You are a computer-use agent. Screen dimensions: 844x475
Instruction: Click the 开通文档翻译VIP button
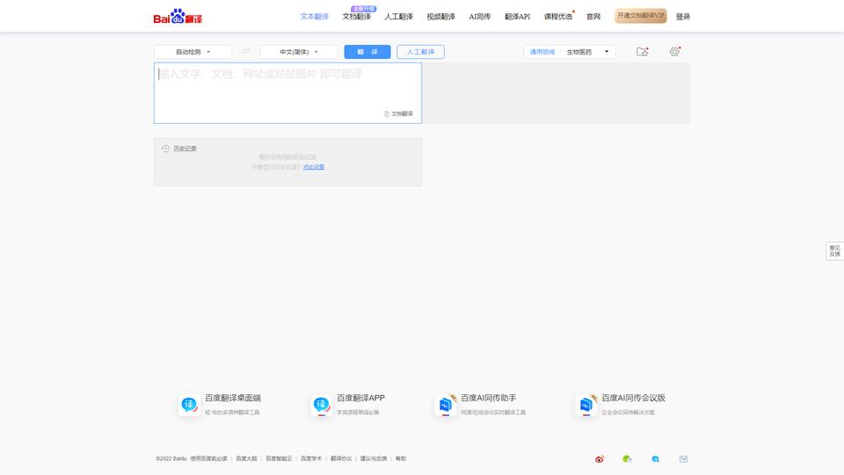coord(641,16)
